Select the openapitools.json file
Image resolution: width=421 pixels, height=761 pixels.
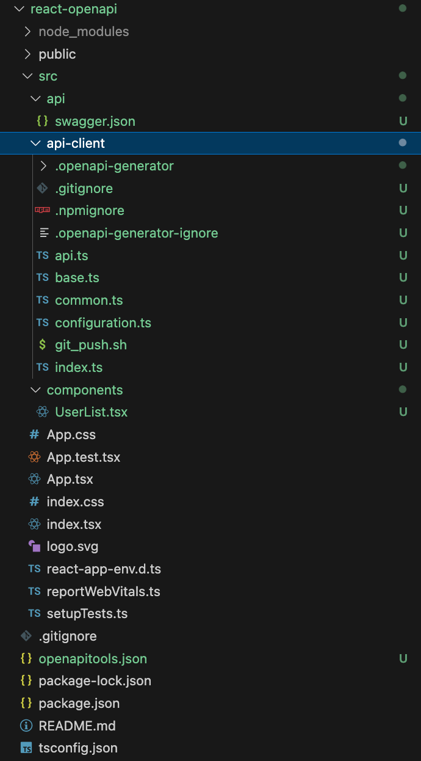(93, 658)
